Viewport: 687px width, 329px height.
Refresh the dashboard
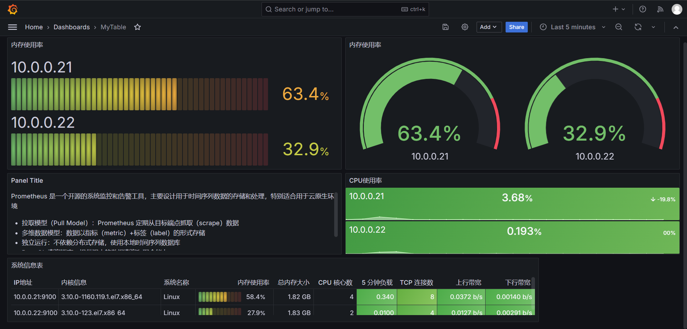point(638,27)
